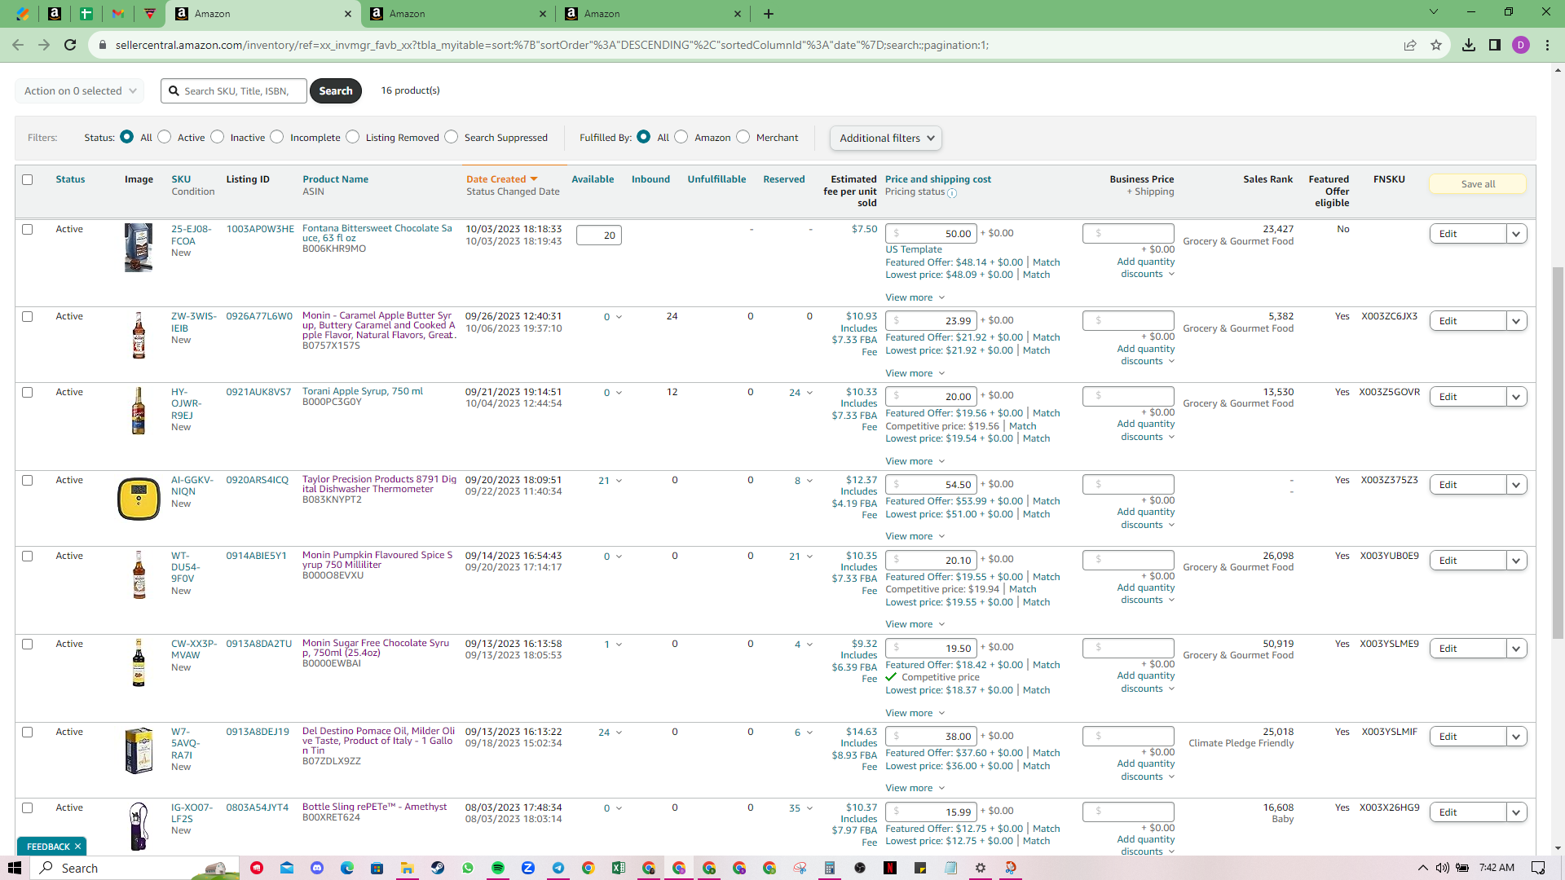
Task: Edit Available quantity field showing 20
Action: tap(598, 235)
